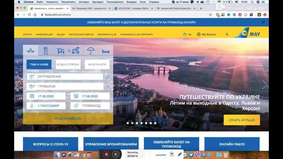Open ВОПРОСЫ О COVID-19 tile

[50, 144]
